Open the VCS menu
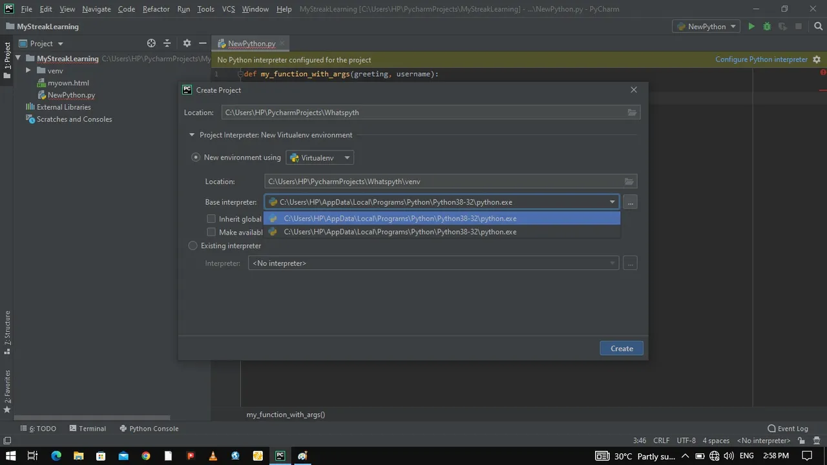Viewport: 827px width, 465px height. point(228,9)
